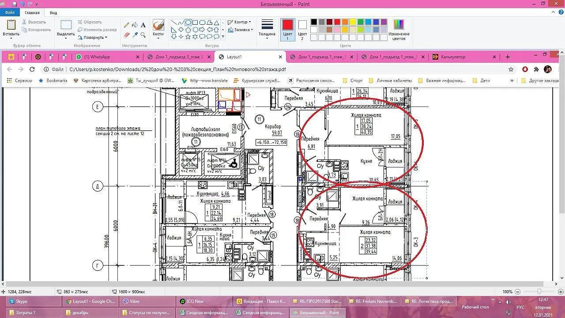The width and height of the screenshot is (565, 318).
Task: Pick the Color picker eyedropper tool
Action: (135, 34)
